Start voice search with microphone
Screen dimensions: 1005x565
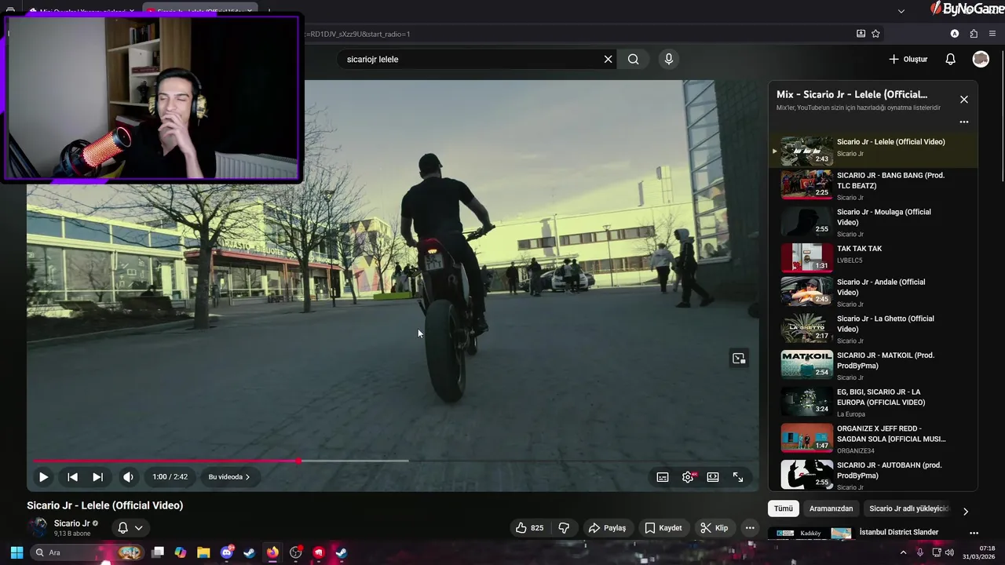coord(669,59)
